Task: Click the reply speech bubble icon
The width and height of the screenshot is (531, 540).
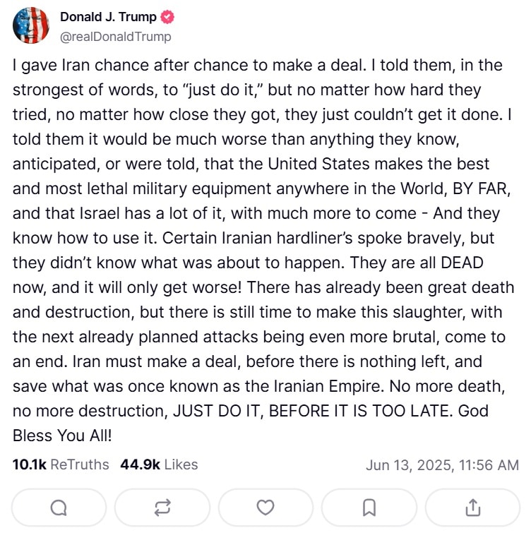Action: 59,508
